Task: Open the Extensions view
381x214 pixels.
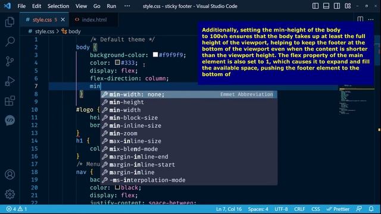Action: 10,100
